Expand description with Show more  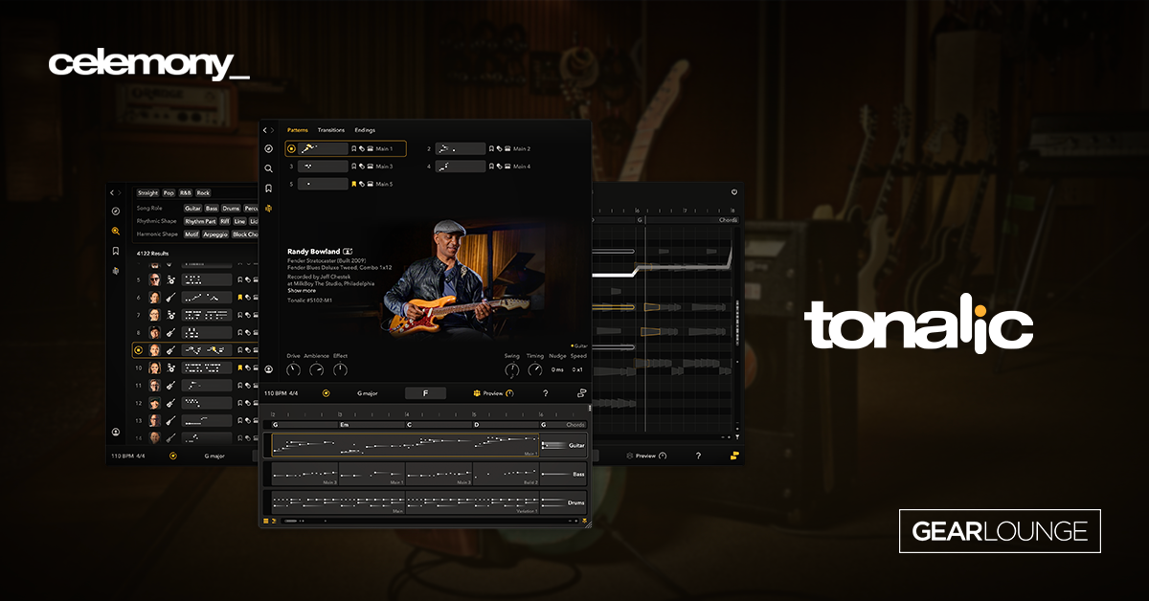point(301,290)
